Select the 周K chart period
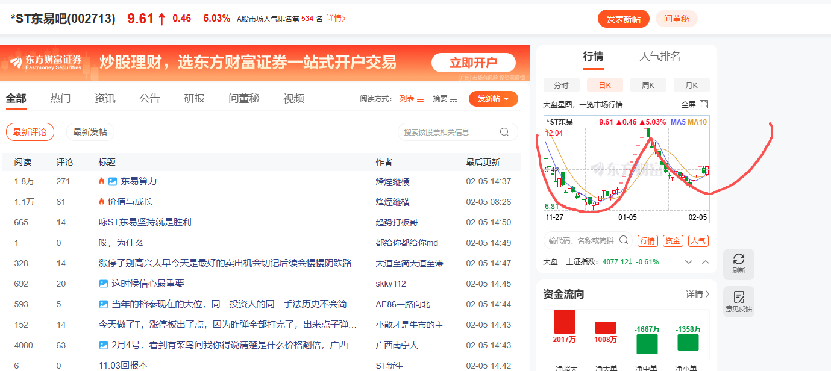 click(648, 85)
